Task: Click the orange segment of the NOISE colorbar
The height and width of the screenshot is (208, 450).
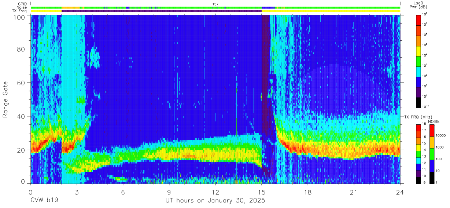Action: click(x=432, y=142)
